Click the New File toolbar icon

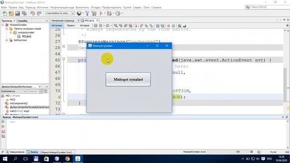[x=5, y=13]
